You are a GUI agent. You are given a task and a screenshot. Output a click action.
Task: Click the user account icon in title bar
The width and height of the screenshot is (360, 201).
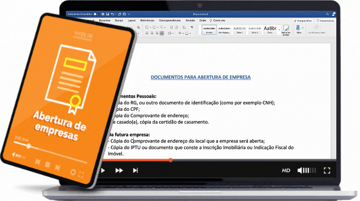334,14
